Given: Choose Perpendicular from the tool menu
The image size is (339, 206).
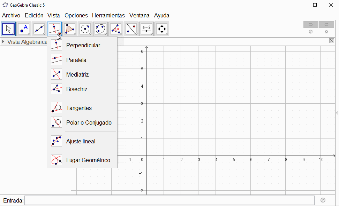Looking at the screenshot, I should (83, 46).
